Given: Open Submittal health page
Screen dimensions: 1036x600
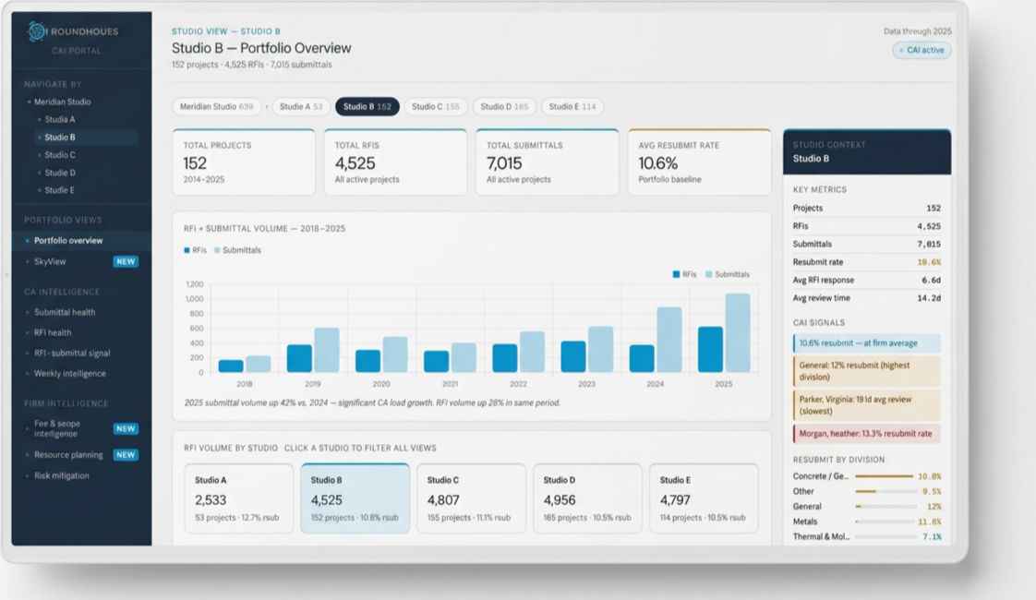Looking at the screenshot, I should click(65, 312).
